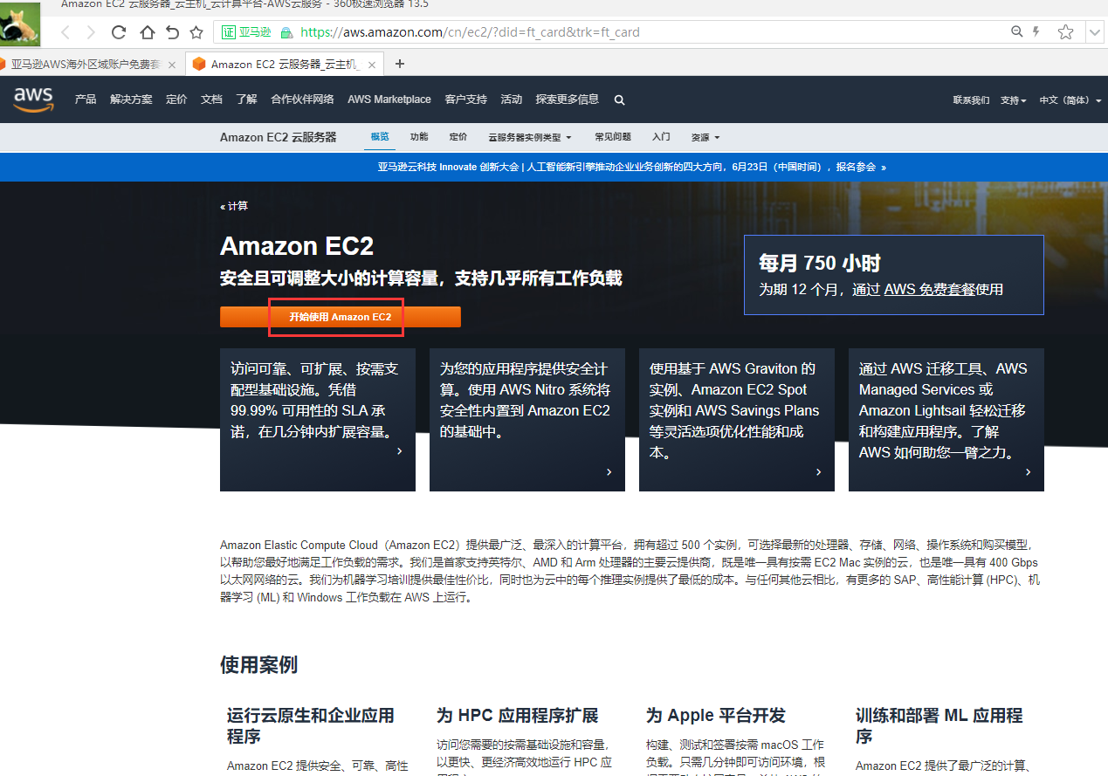
Task: Open the 产品 menu
Action: tap(86, 100)
